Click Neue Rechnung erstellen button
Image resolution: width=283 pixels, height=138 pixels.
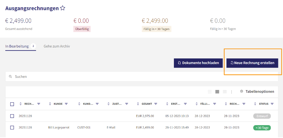[x=252, y=63]
